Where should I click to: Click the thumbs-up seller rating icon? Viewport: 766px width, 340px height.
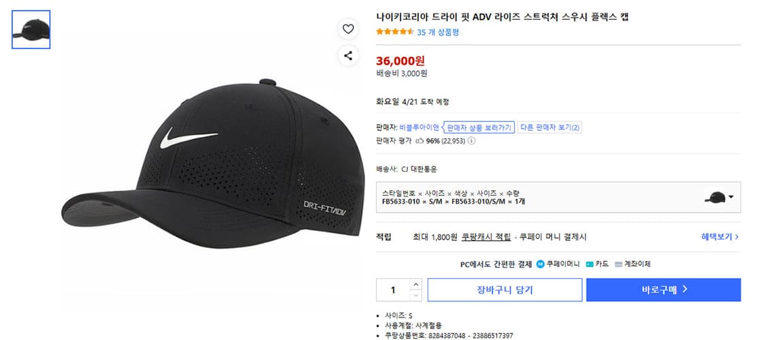[x=419, y=141]
